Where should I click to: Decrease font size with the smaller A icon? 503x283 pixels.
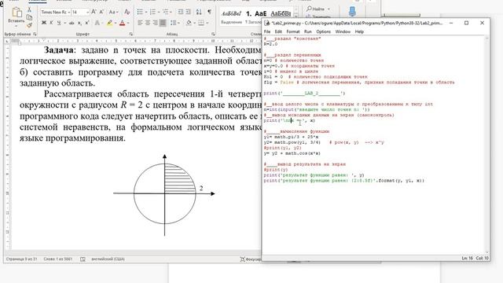[x=101, y=13]
